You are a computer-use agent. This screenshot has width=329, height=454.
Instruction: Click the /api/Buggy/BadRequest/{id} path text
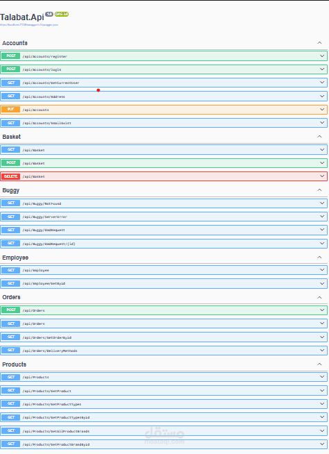(48, 244)
